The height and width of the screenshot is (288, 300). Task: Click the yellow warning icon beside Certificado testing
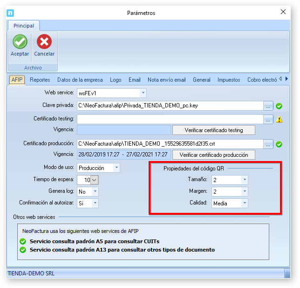[279, 119]
